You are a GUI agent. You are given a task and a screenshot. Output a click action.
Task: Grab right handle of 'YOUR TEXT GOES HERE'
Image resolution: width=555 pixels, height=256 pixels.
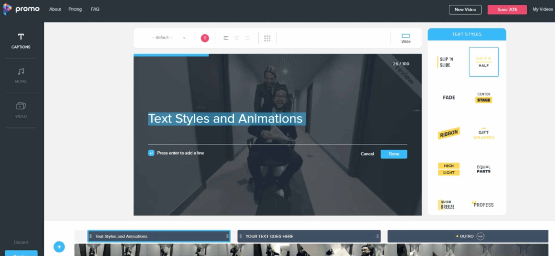(x=377, y=236)
